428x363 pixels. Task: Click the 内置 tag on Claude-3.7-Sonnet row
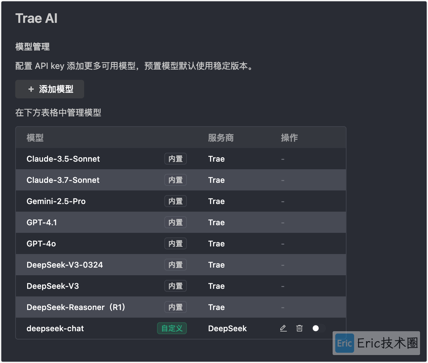[176, 180]
